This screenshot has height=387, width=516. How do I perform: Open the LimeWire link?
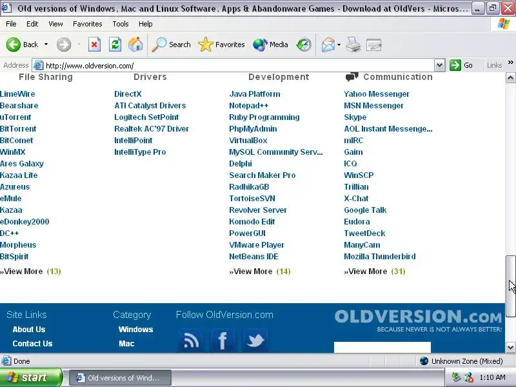(x=17, y=94)
